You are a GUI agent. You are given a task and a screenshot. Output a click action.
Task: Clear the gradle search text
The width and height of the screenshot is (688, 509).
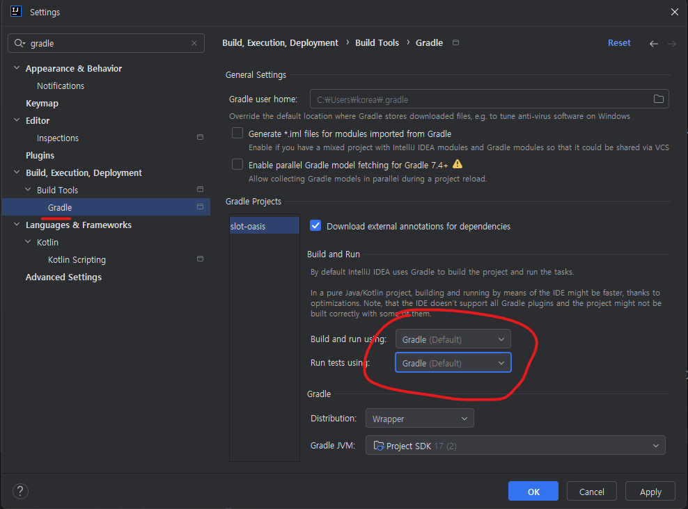[x=194, y=43]
